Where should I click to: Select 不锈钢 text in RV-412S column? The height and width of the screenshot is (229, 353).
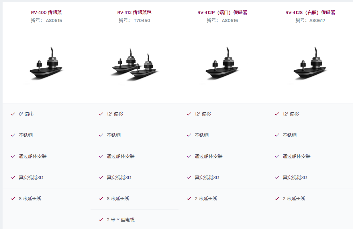(x=290, y=135)
